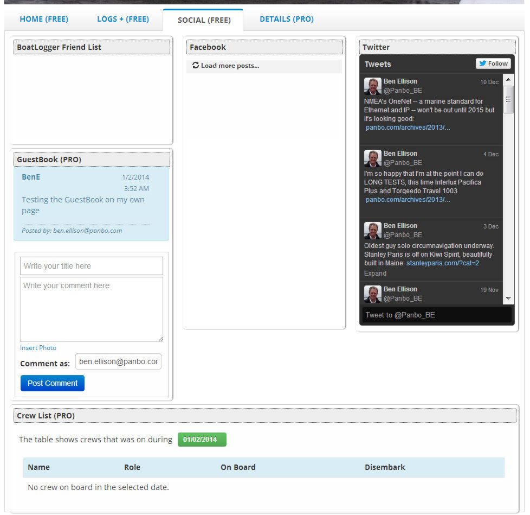530x515 pixels.
Task: Open the BenE guestbook author link
Action: [31, 177]
